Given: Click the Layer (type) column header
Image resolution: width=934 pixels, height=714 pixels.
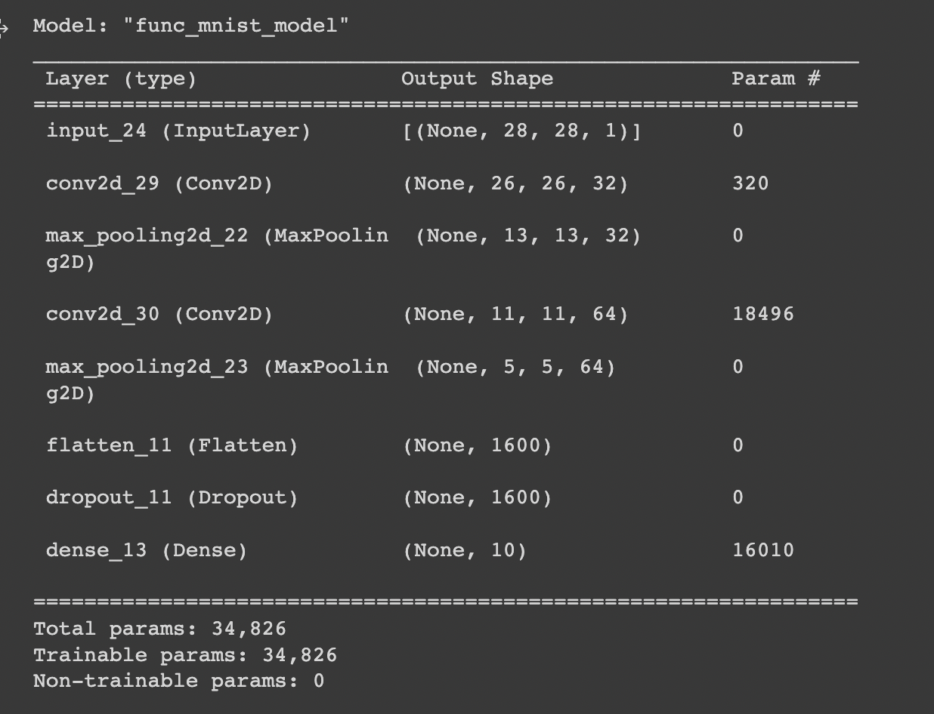Looking at the screenshot, I should [x=121, y=79].
